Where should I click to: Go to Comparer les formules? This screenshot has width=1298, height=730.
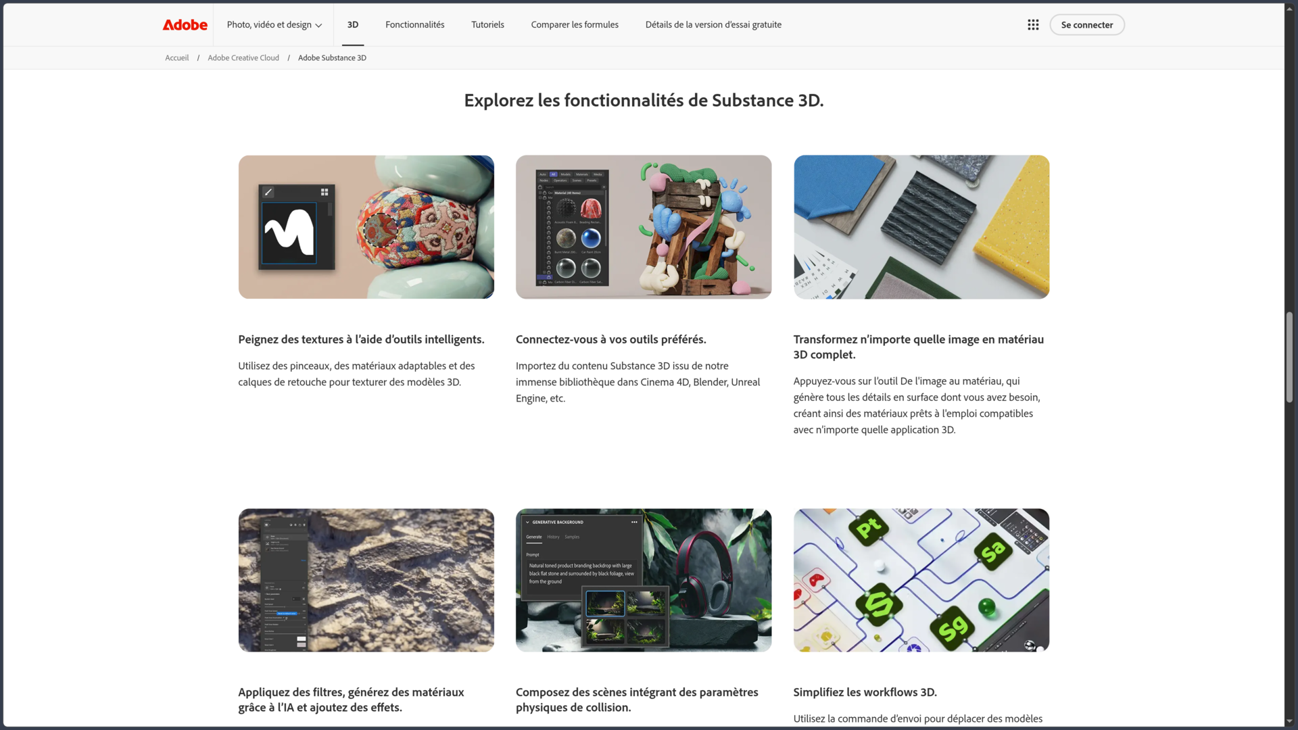(x=575, y=25)
